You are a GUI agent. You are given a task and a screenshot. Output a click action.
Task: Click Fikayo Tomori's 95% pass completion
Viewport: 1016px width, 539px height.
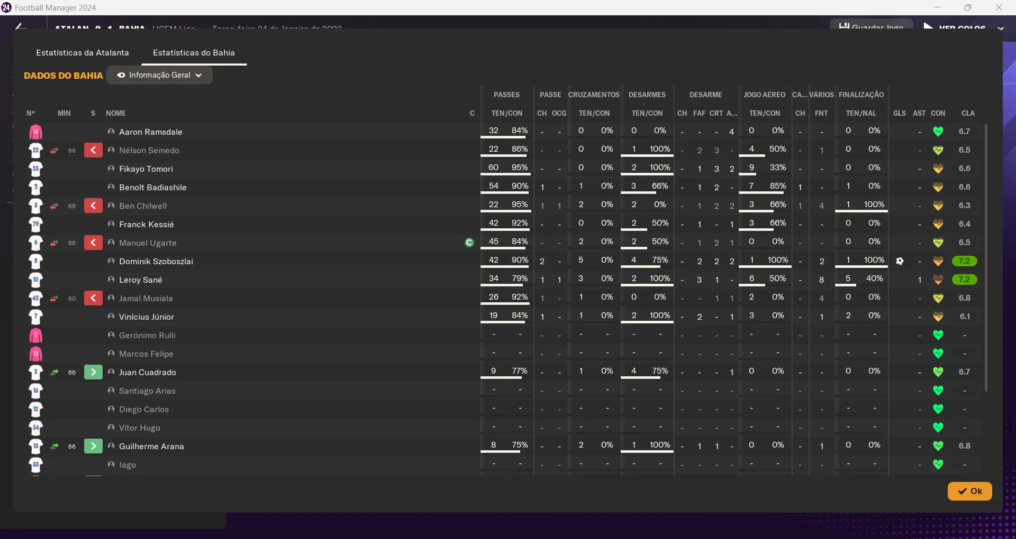coord(520,168)
